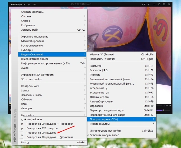The width and height of the screenshot is (181, 148).
Task: Choose Поворот на 90 градусов + Отражение
Action: point(55,137)
